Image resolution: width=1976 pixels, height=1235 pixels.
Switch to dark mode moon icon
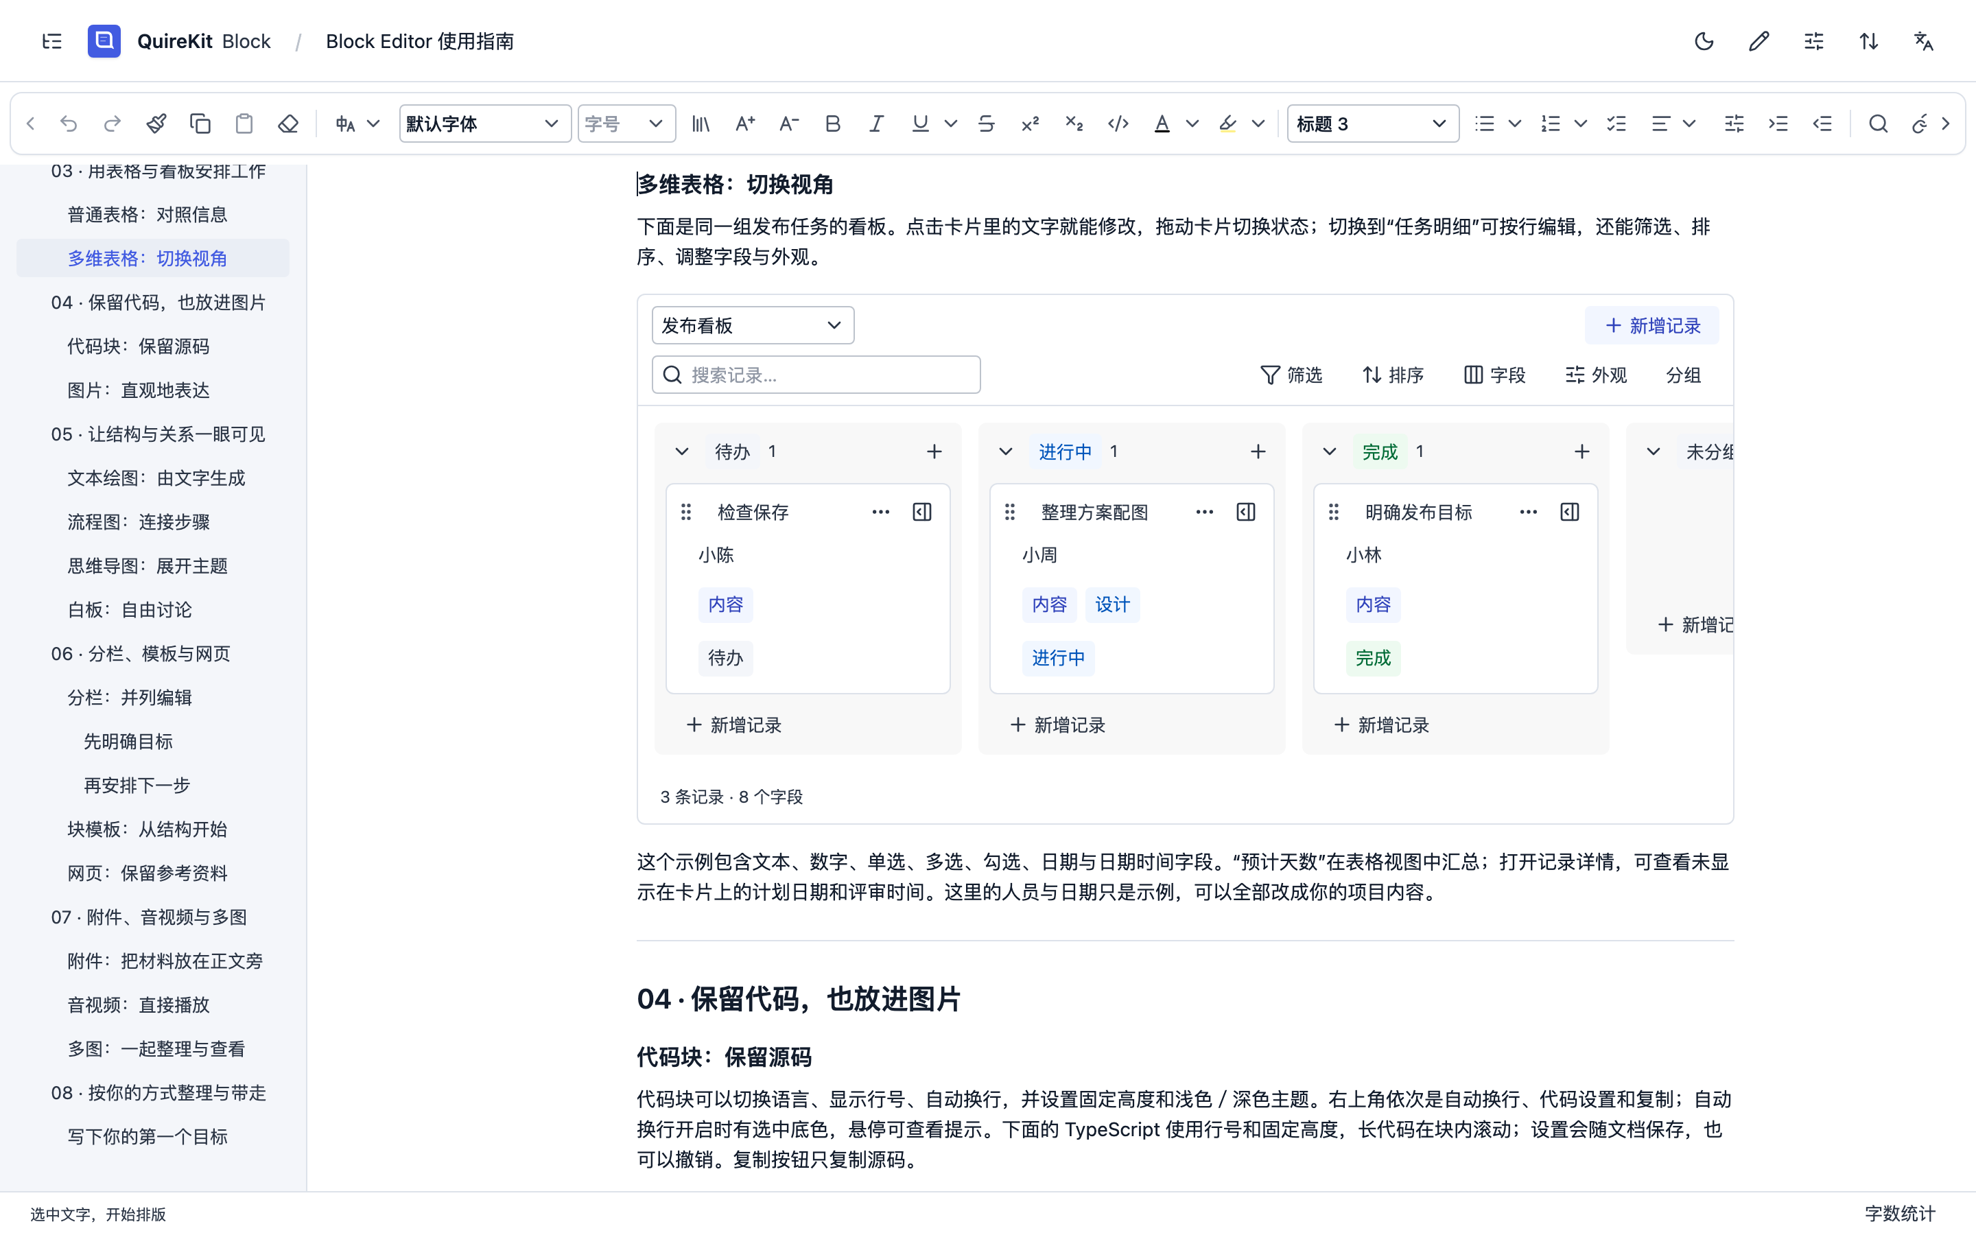click(x=1704, y=42)
